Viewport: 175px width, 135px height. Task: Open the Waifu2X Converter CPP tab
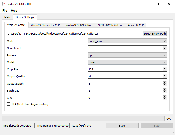coord(45,25)
